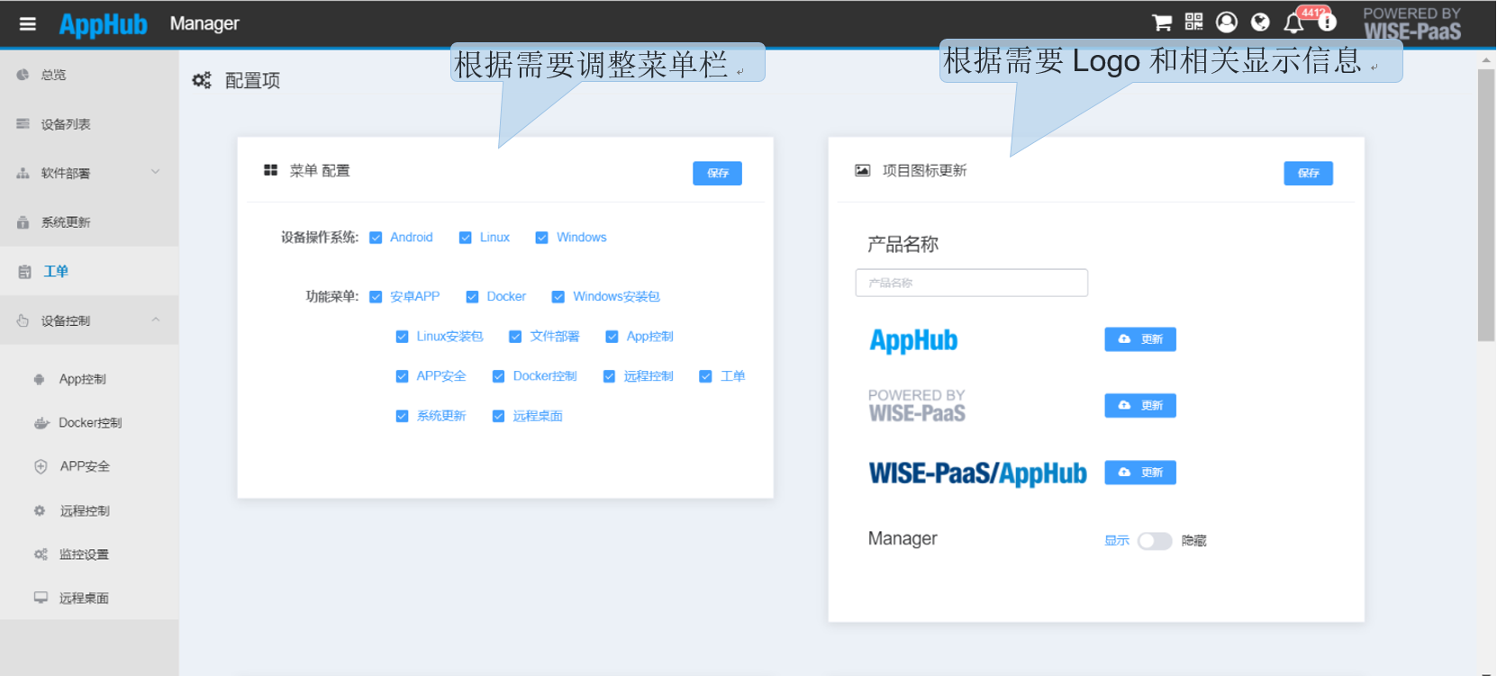The image size is (1497, 676).
Task: Click the 设备列表 list icon
Action: 23,124
